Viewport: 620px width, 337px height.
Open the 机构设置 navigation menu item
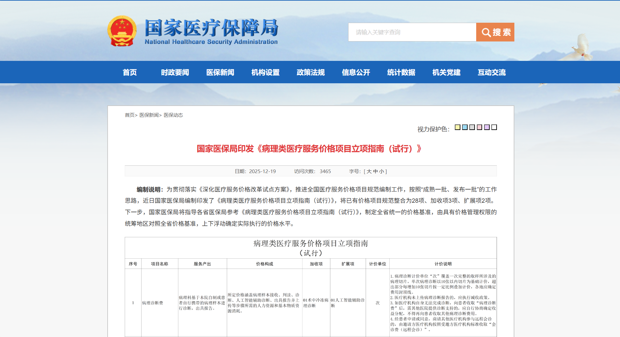(x=265, y=72)
